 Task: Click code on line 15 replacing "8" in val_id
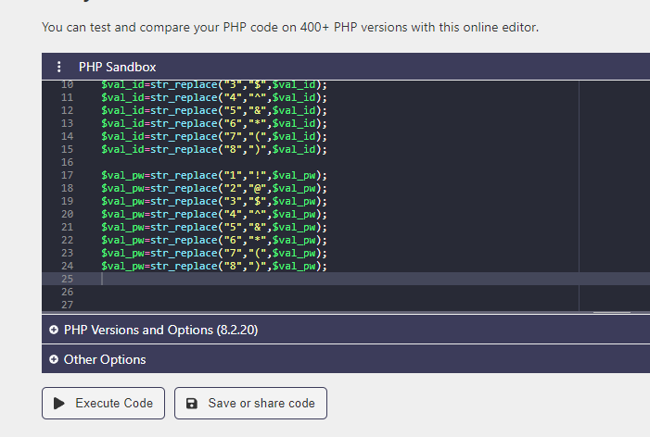(x=214, y=149)
